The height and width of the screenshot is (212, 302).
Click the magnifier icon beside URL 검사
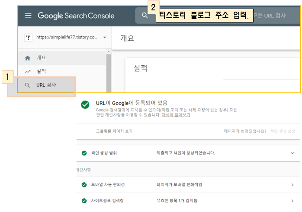(27, 85)
